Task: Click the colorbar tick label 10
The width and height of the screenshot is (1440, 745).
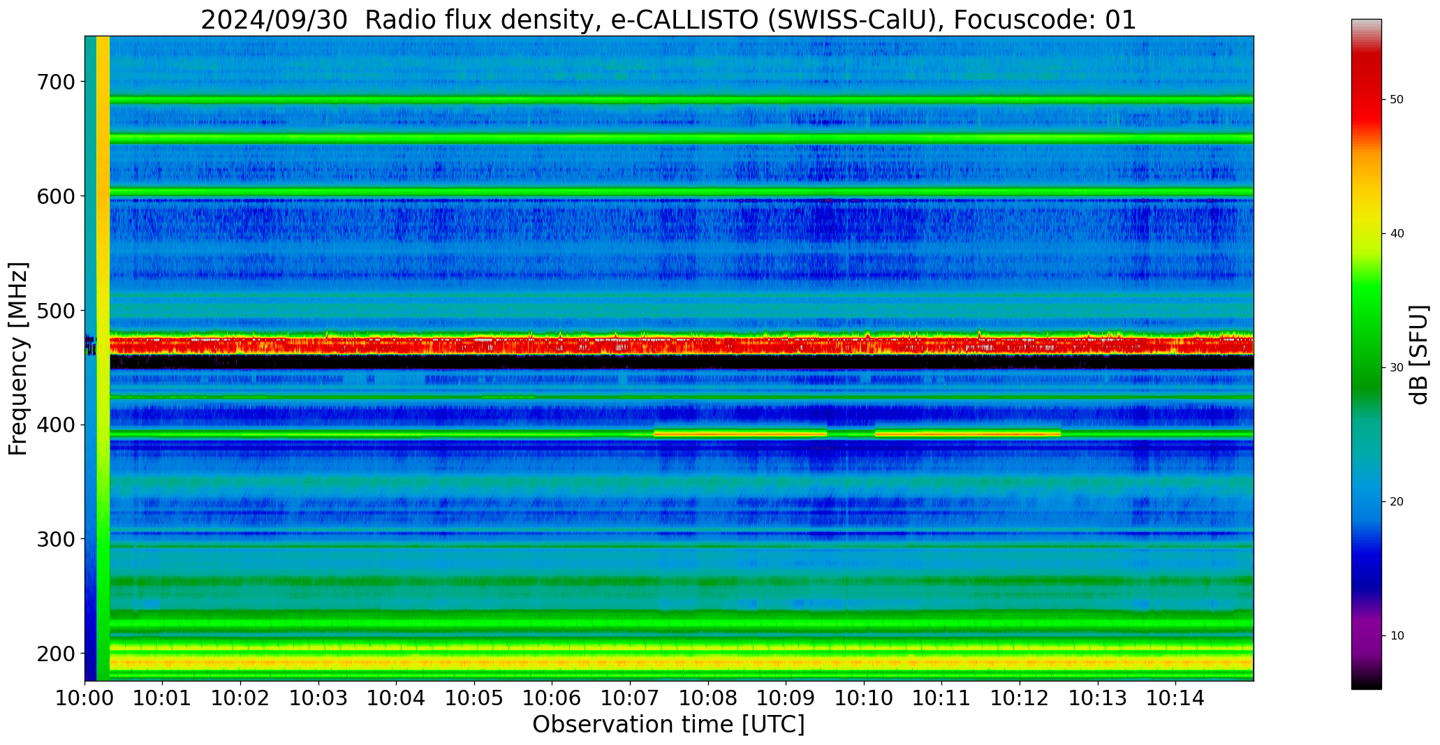Action: 1397,636
